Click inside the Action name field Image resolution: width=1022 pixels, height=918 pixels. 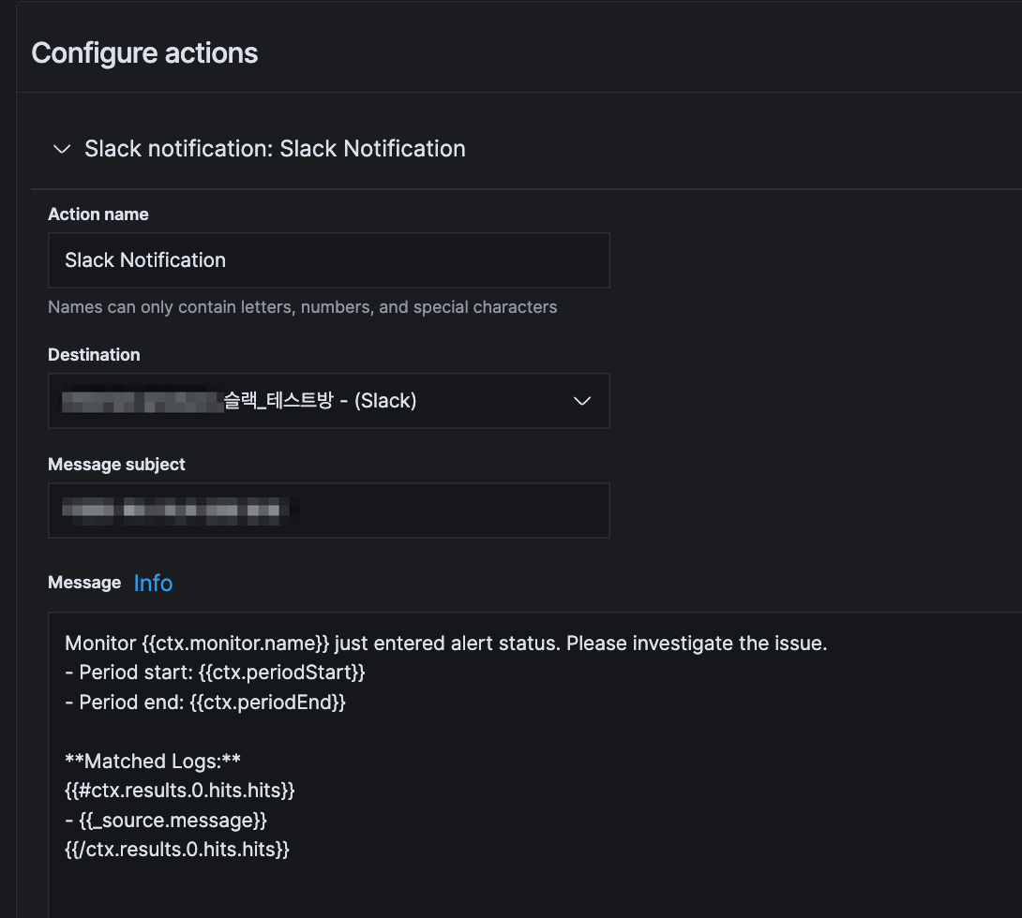(328, 259)
